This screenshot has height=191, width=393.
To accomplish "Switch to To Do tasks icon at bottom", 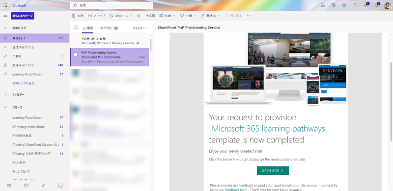I will 60,186.
